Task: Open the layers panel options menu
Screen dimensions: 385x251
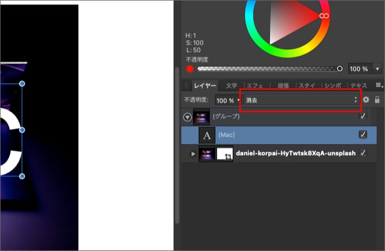Action: [379, 85]
